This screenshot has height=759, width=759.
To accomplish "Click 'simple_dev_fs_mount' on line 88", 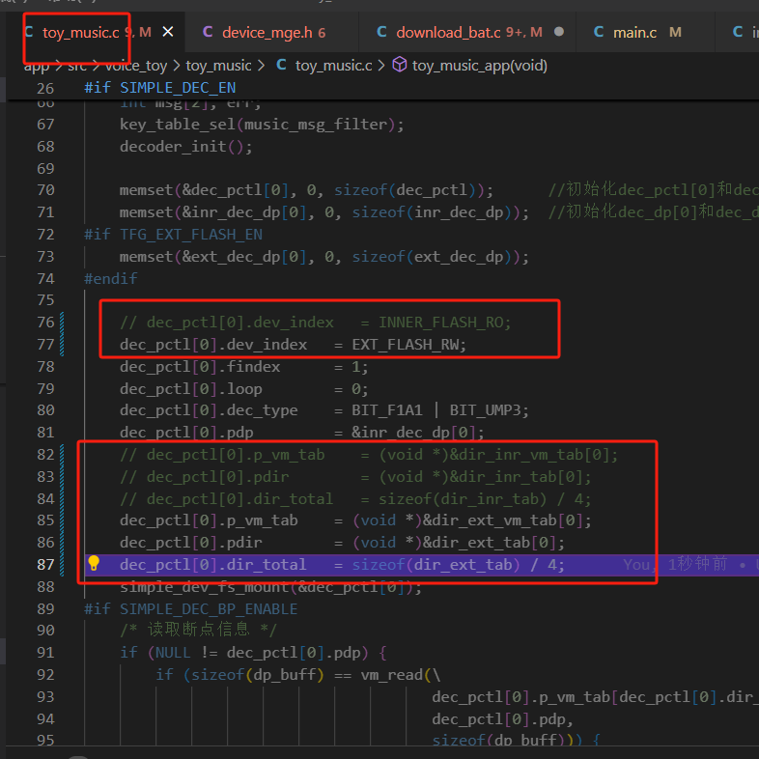I will (205, 587).
